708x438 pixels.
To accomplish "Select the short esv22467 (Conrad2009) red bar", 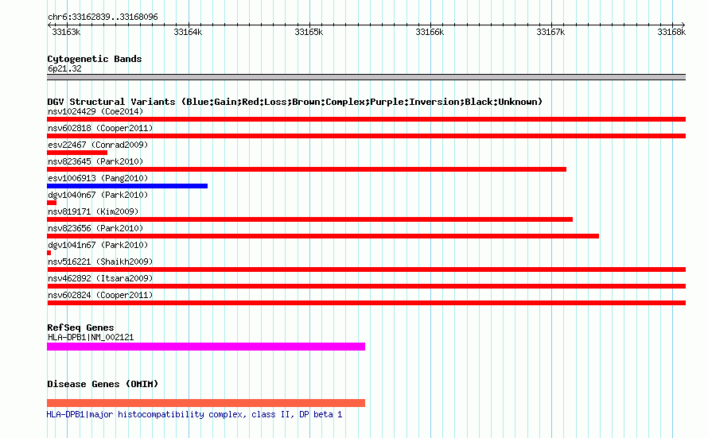I will tap(77, 153).
